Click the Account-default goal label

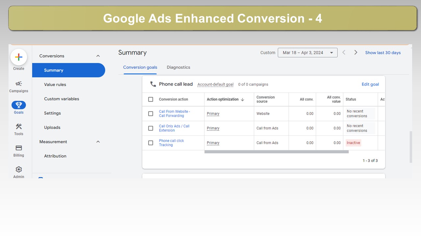point(215,84)
